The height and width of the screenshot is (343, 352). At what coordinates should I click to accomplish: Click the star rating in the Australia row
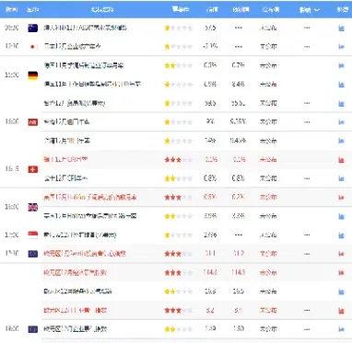pyautogui.click(x=179, y=29)
